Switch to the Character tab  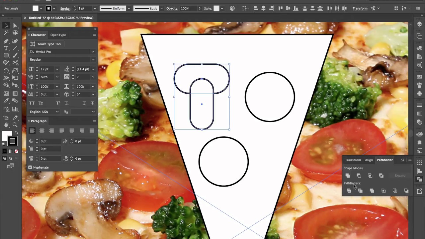tap(38, 35)
